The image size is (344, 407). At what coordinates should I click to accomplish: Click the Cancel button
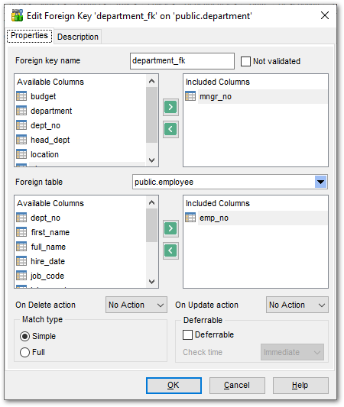click(x=237, y=385)
